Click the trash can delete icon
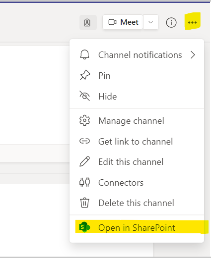 pos(84,203)
